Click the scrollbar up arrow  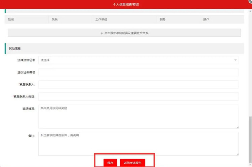tap(250, 10)
